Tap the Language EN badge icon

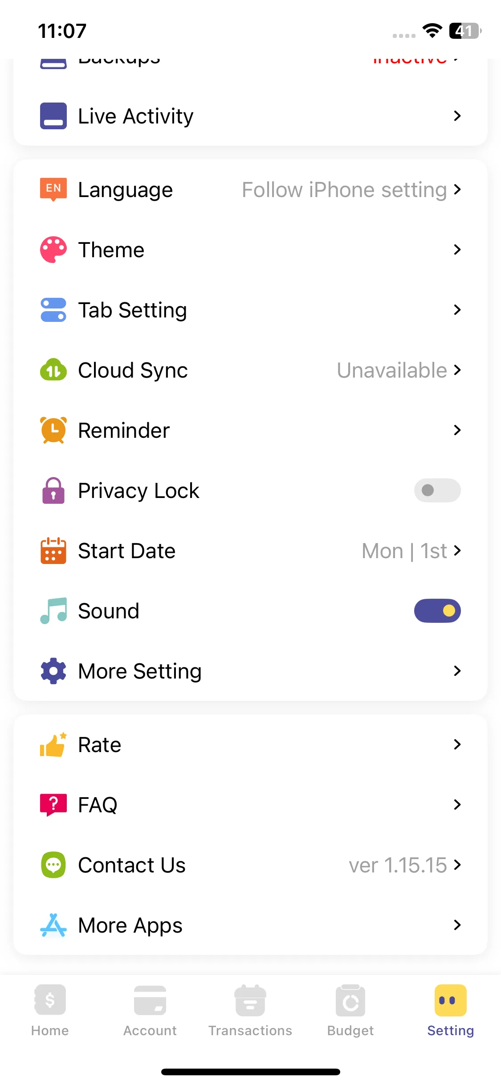click(x=53, y=189)
